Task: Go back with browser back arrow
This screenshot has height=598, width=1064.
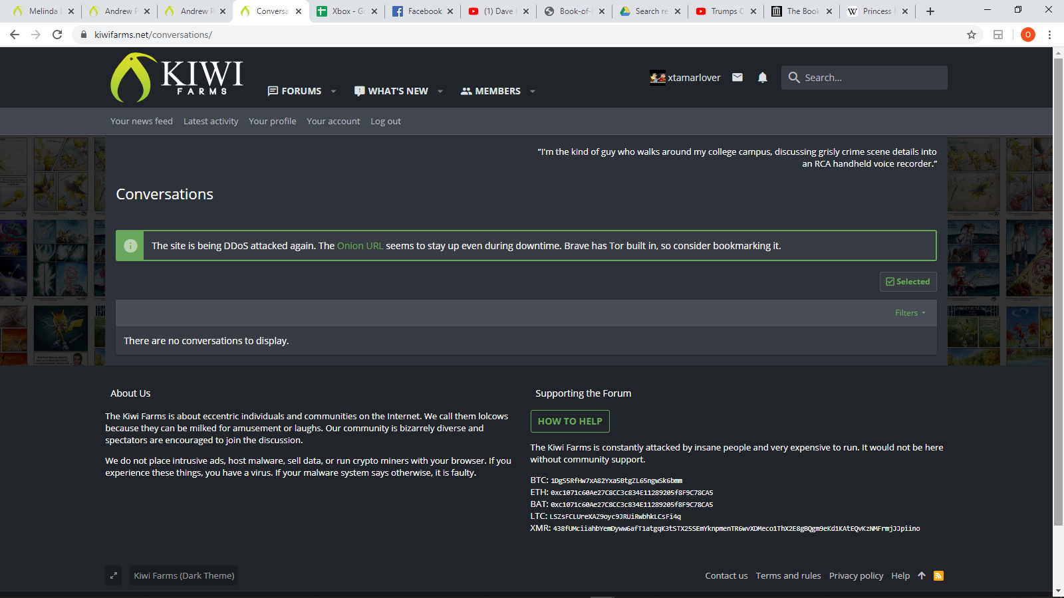Action: pos(15,35)
